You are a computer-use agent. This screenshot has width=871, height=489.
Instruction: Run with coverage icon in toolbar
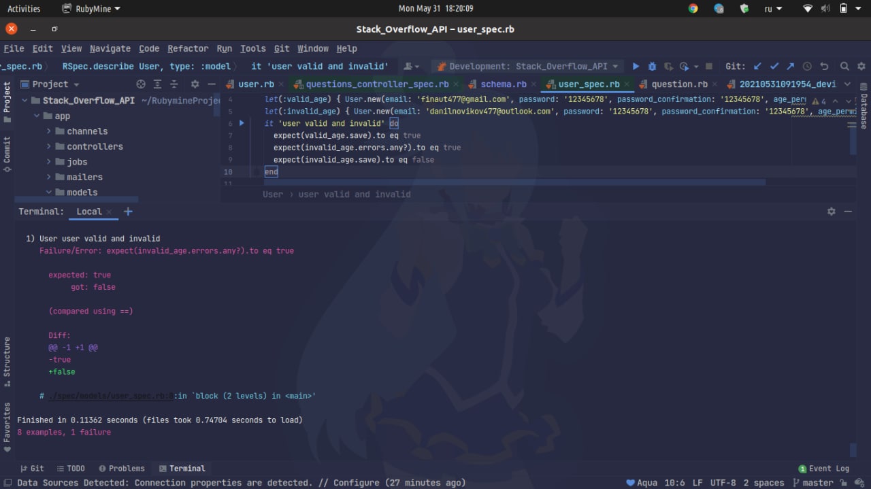pyautogui.click(x=668, y=66)
